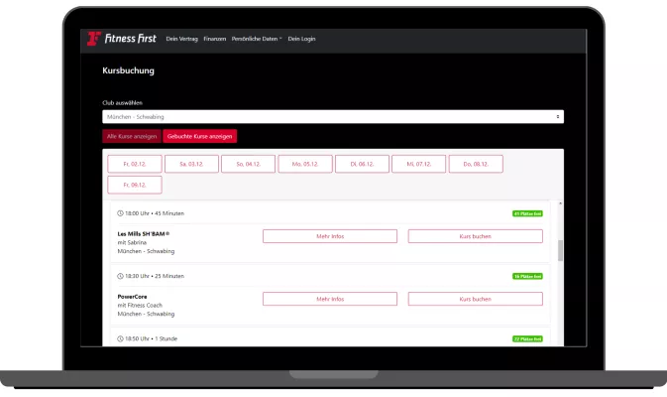This screenshot has height=397, width=667.
Task: Click the course list vertical scrollbar
Action: 560,248
